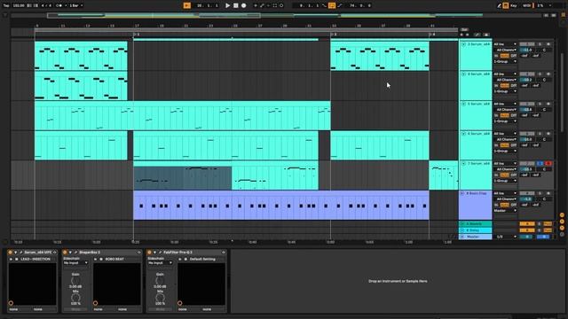Toggle the Mixer show/hide round button
Screen dimensions: 568x319
[562, 228]
